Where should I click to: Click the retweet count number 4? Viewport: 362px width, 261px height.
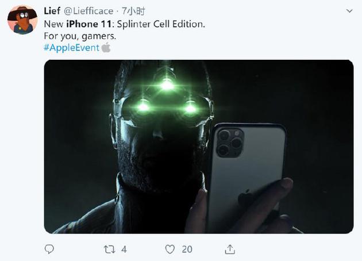(124, 249)
